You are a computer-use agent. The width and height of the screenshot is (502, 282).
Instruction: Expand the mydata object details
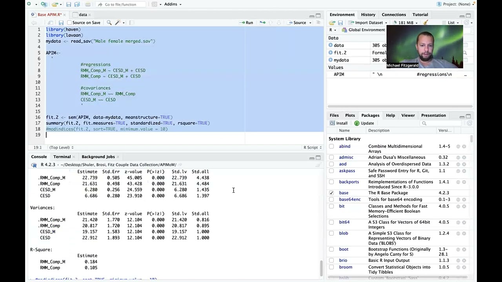click(x=331, y=60)
